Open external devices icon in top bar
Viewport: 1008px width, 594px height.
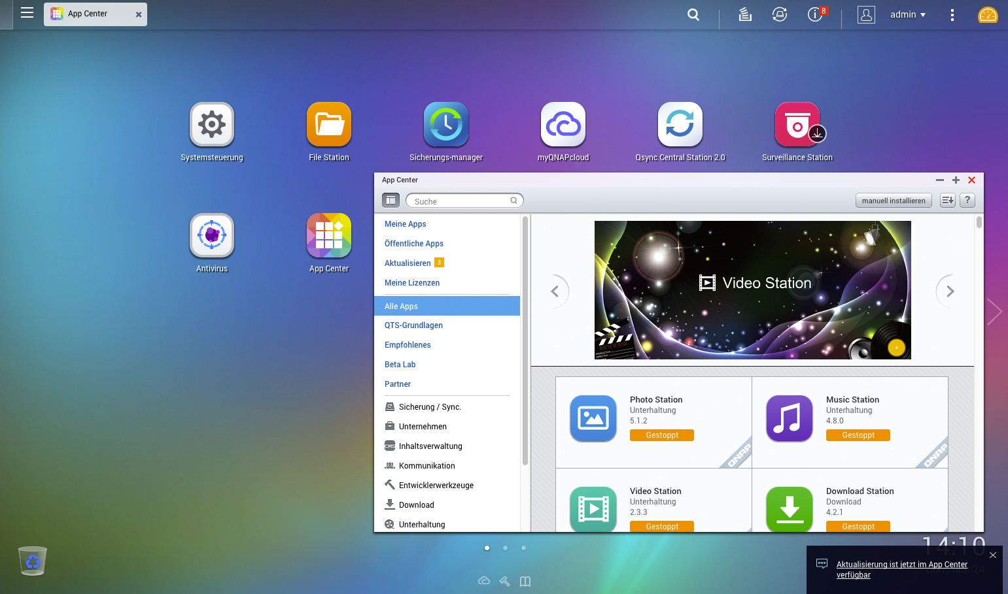[x=779, y=14]
